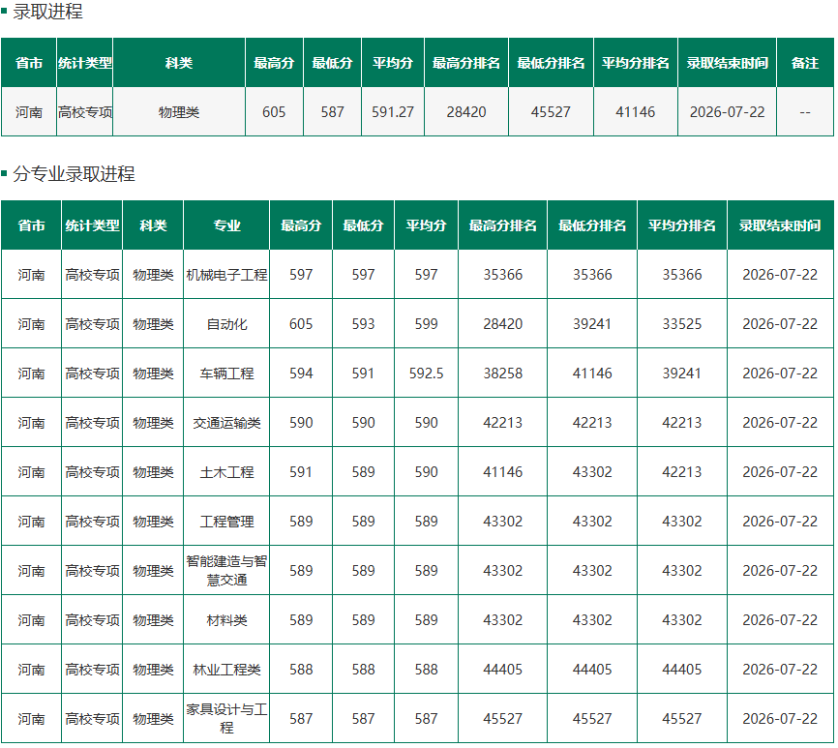
Task: Select the 车辆工程 major cell
Action: point(226,373)
